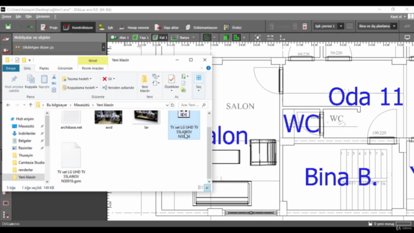This screenshot has width=414, height=233.
Task: Click the green save icon in DIALux toolbar
Action: click(8, 27)
